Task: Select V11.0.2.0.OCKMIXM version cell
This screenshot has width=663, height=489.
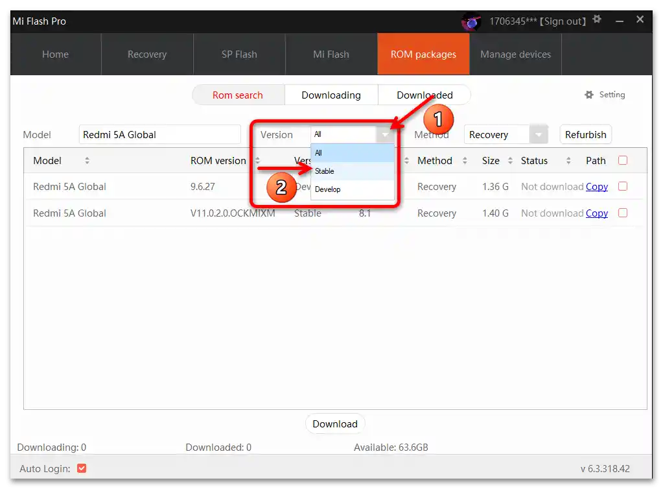Action: point(233,213)
